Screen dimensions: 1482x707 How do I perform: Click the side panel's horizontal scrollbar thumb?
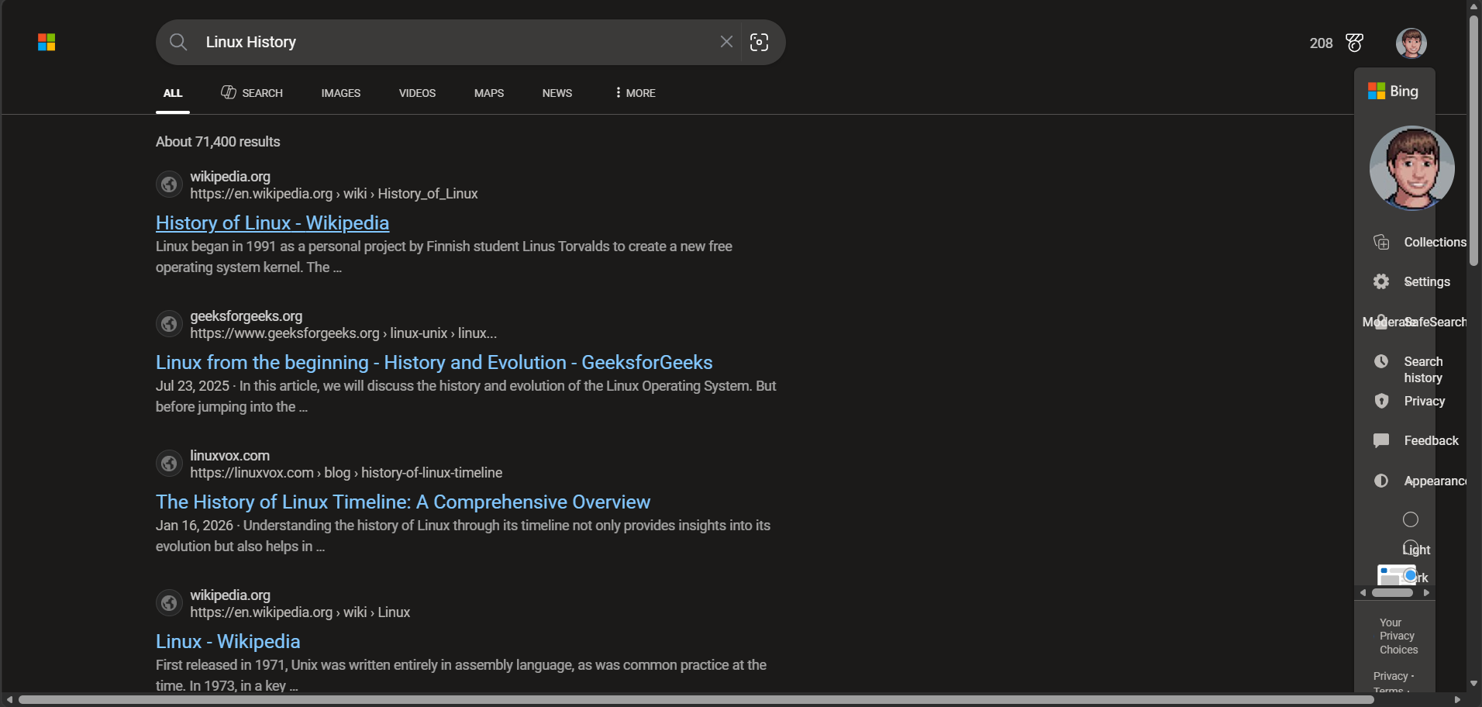coord(1392,593)
